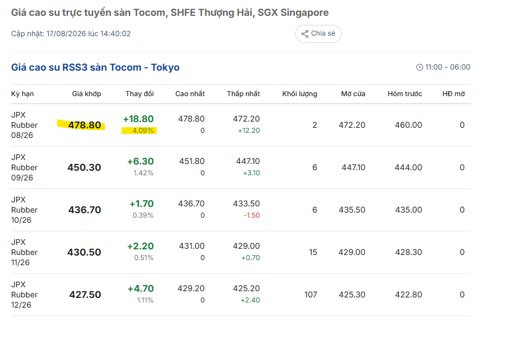The image size is (525, 337).
Task: Click the Giá khớp column header
Action: (x=87, y=94)
